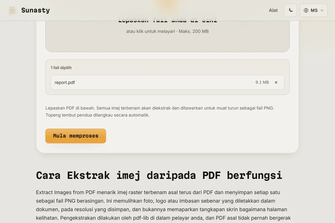Image resolution: width=335 pixels, height=223 pixels.
Task: Open the MS language dropdown
Action: 313,10
